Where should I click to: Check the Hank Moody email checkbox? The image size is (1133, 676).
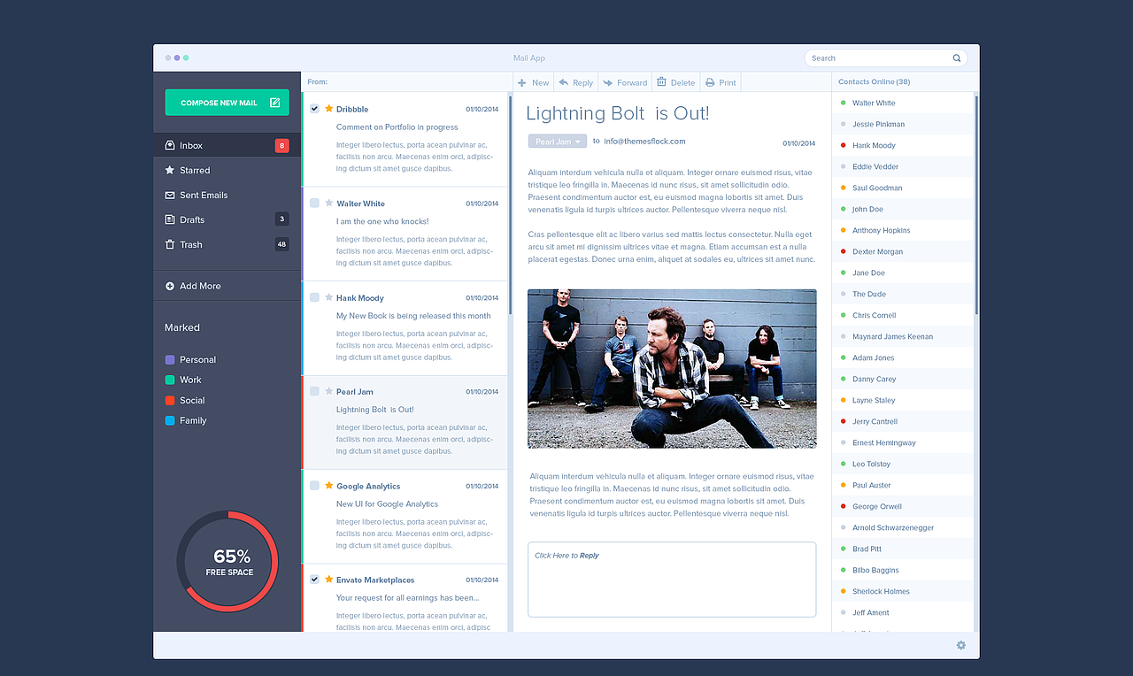pyautogui.click(x=314, y=297)
